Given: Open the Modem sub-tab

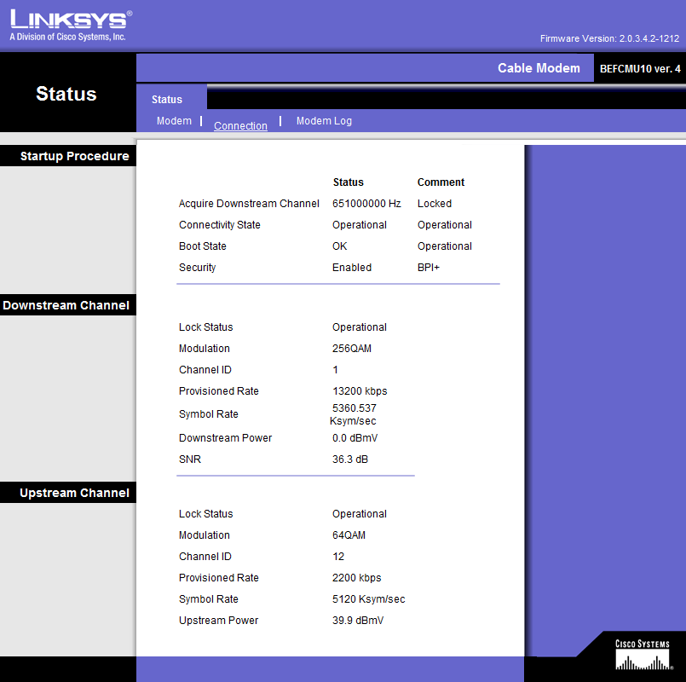Looking at the screenshot, I should point(174,121).
